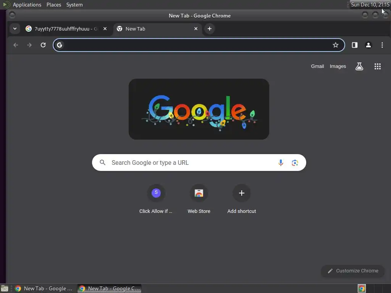Open the profile avatar menu
The width and height of the screenshot is (391, 293).
pyautogui.click(x=368, y=45)
